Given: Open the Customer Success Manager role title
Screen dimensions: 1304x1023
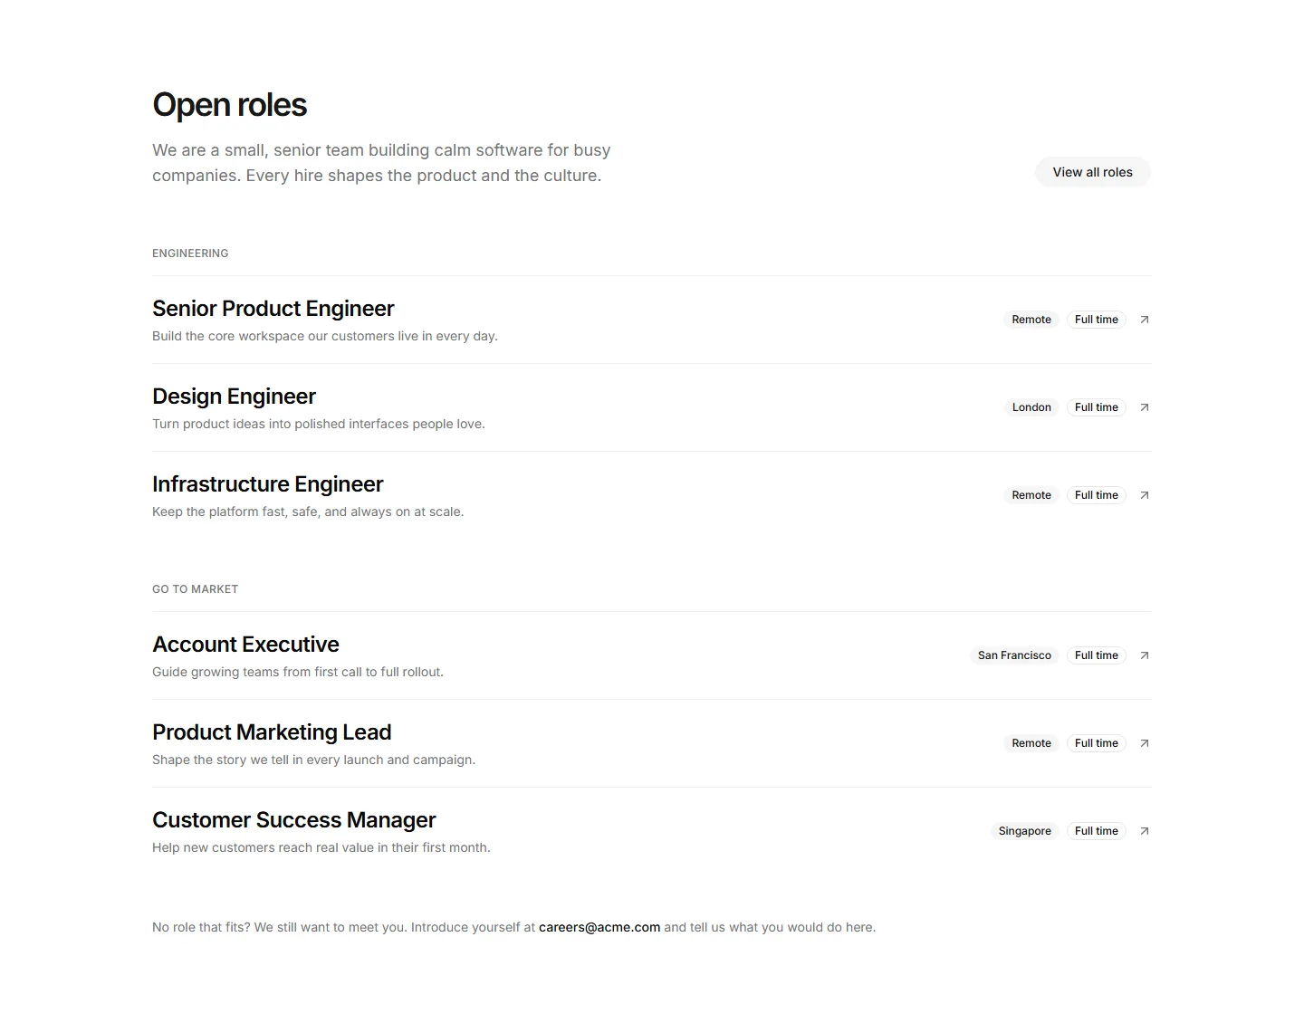Looking at the screenshot, I should (x=294, y=820).
